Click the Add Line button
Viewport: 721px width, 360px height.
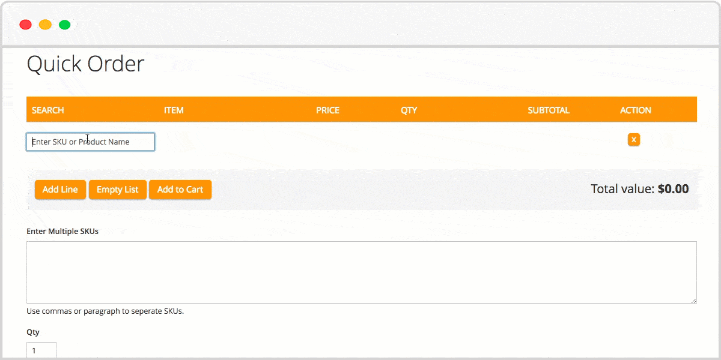pyautogui.click(x=60, y=190)
